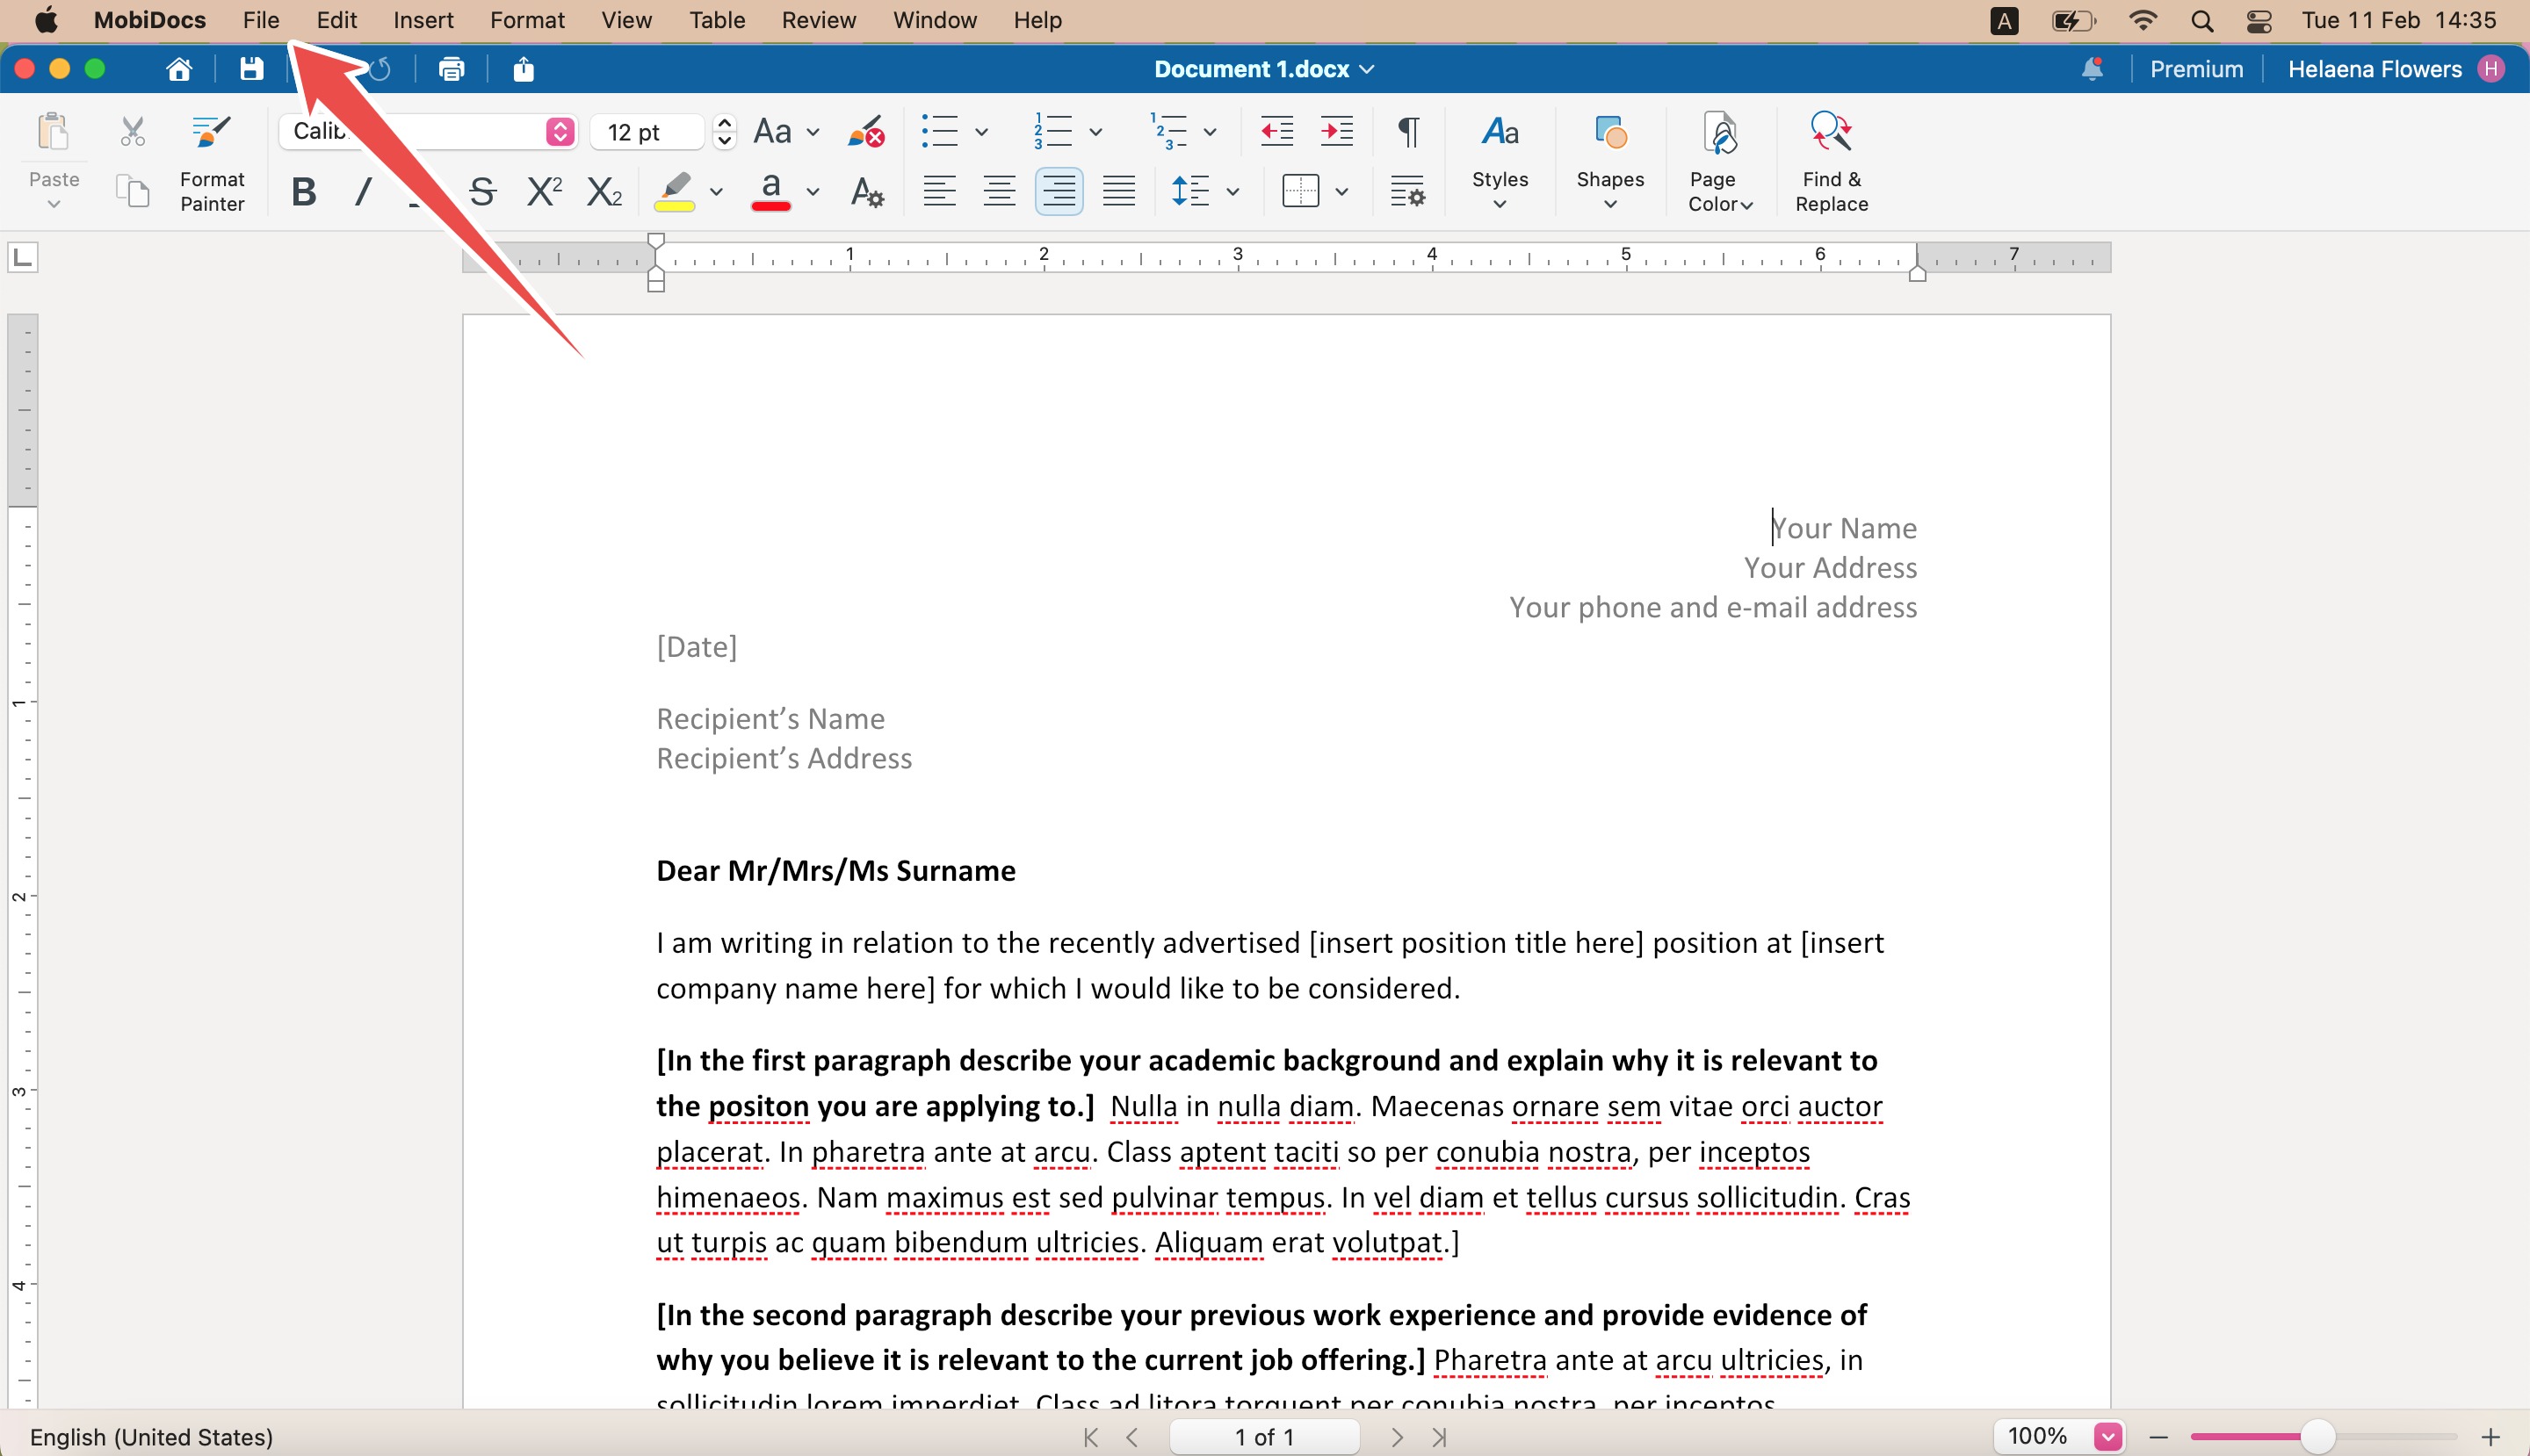Screen dimensions: 2530x1456
Task: Toggle paragraph marks visibility
Action: [1407, 131]
